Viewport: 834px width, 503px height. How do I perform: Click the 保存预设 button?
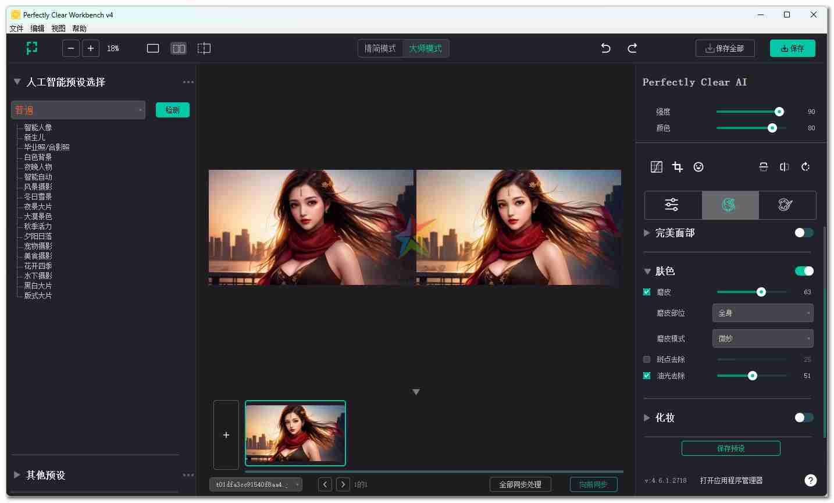click(x=730, y=448)
